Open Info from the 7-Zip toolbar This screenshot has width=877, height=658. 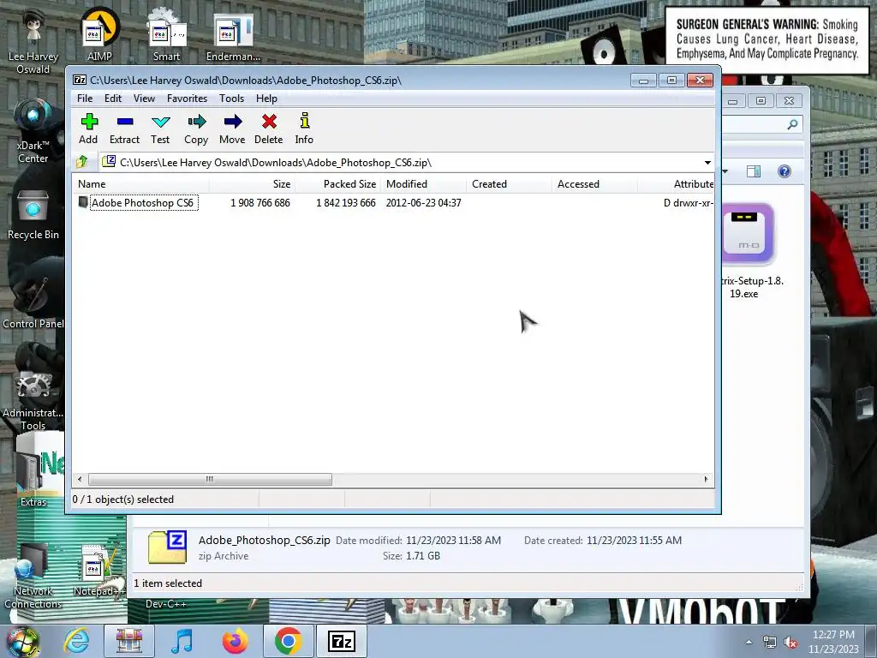tap(304, 129)
